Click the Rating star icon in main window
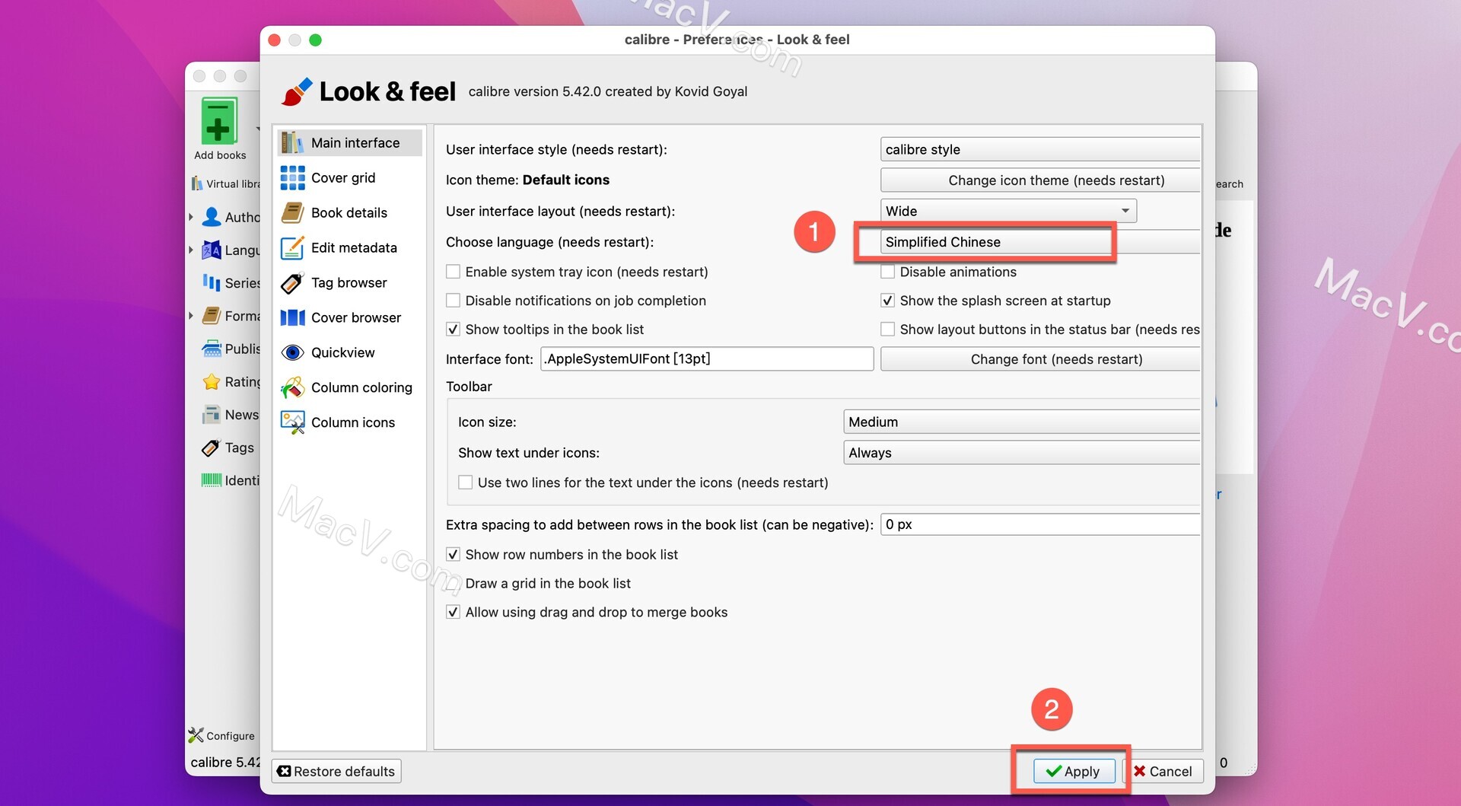Image resolution: width=1461 pixels, height=806 pixels. tap(212, 381)
